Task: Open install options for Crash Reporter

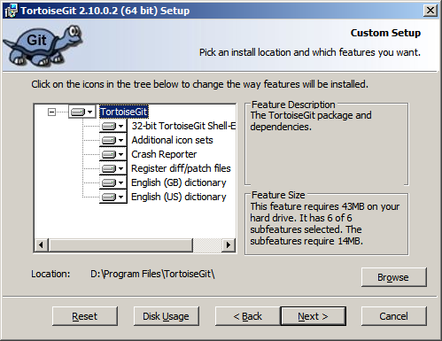Action: (x=113, y=154)
